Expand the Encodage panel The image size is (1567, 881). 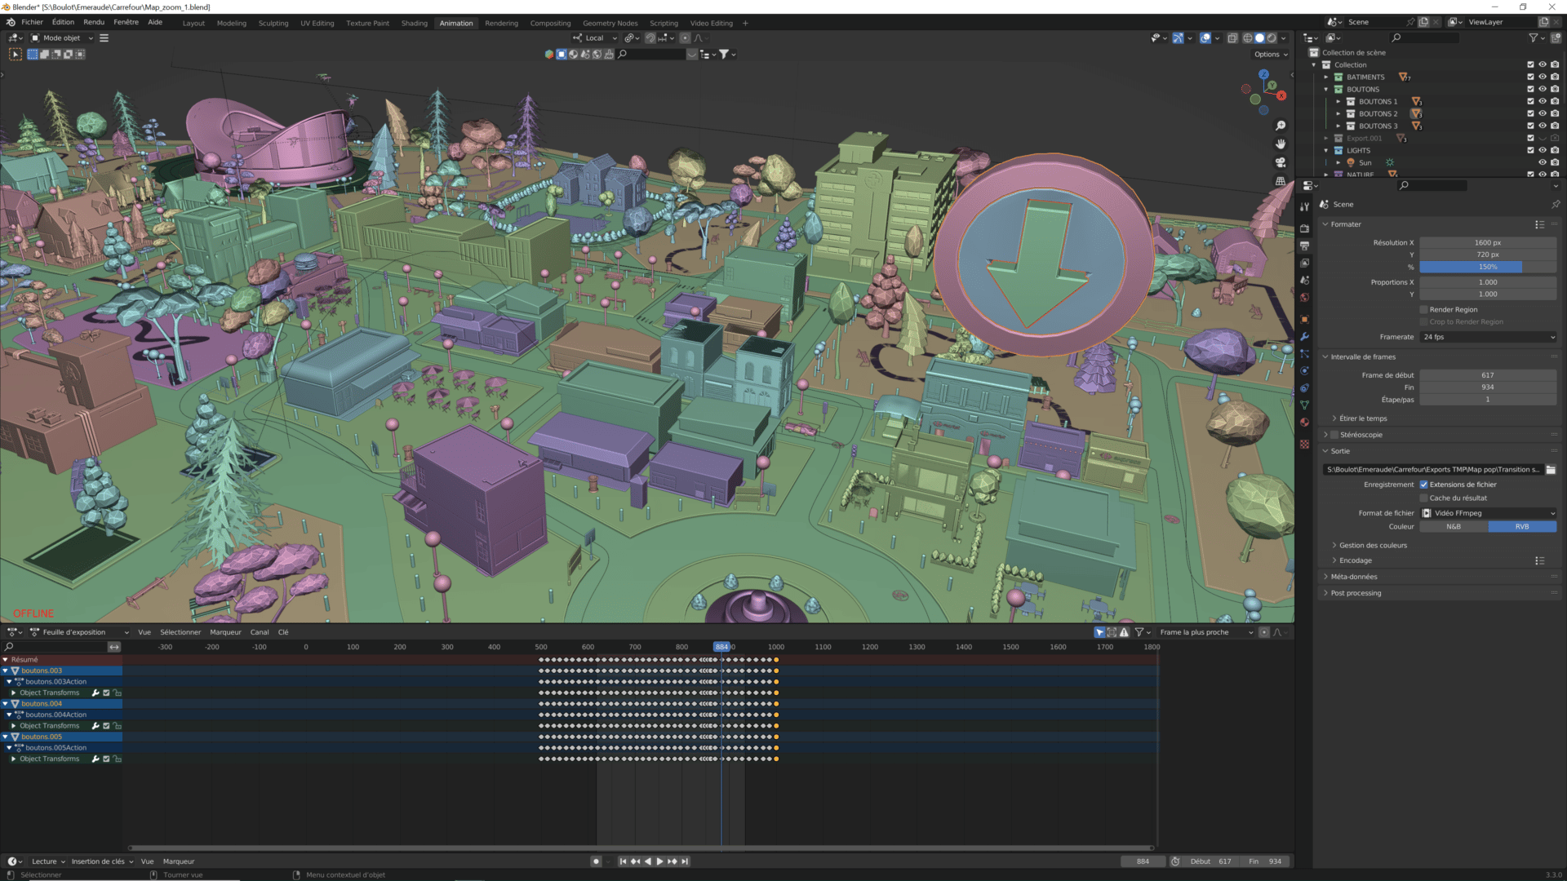(x=1355, y=560)
